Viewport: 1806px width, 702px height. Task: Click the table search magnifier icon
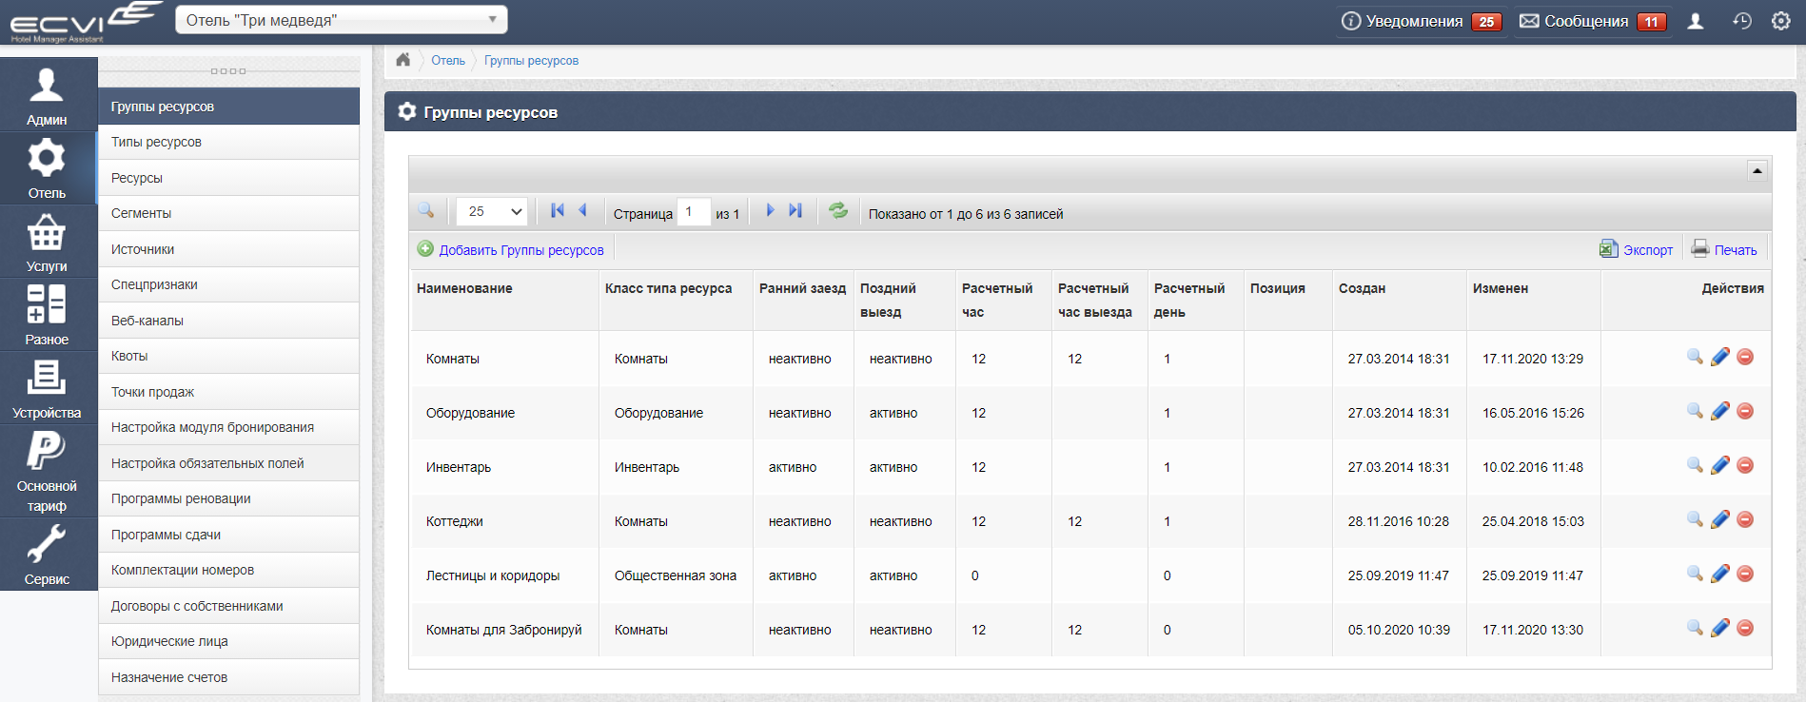(x=426, y=211)
